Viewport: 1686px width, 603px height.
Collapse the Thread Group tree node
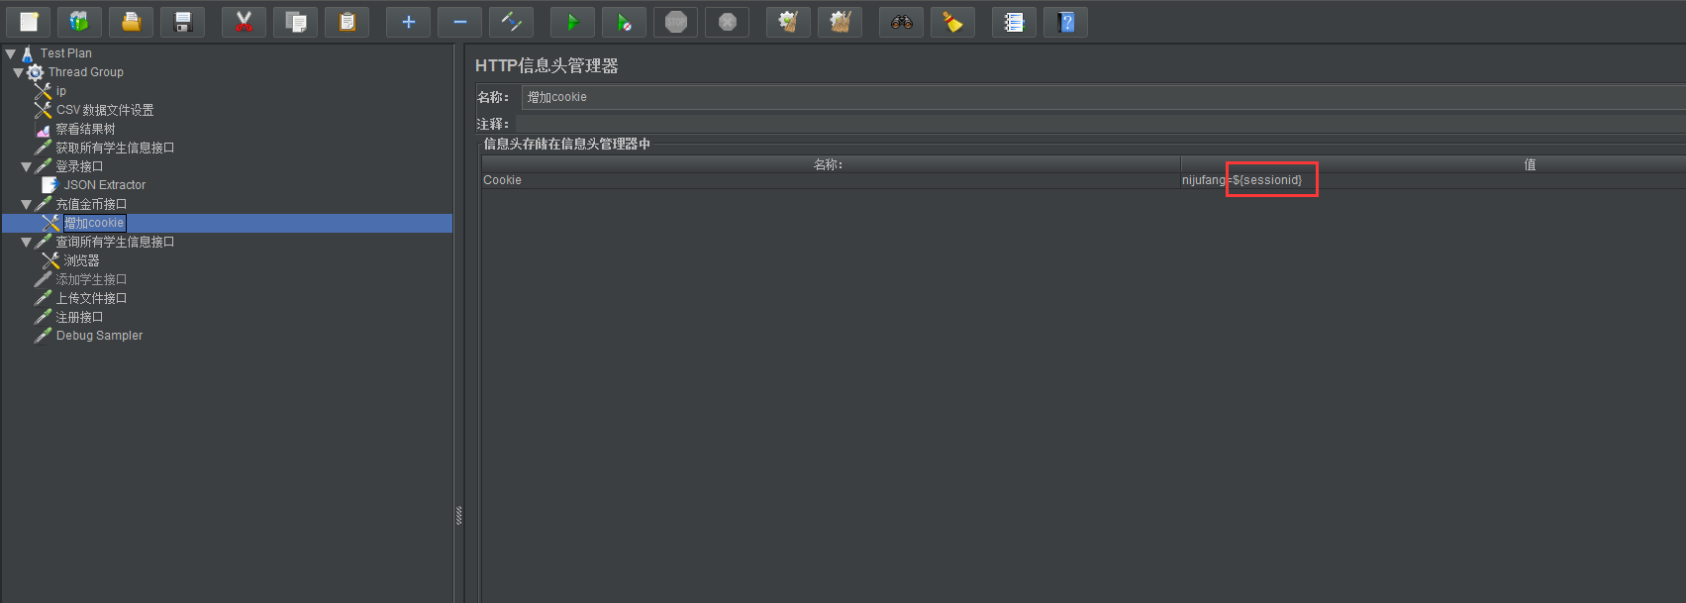point(18,72)
